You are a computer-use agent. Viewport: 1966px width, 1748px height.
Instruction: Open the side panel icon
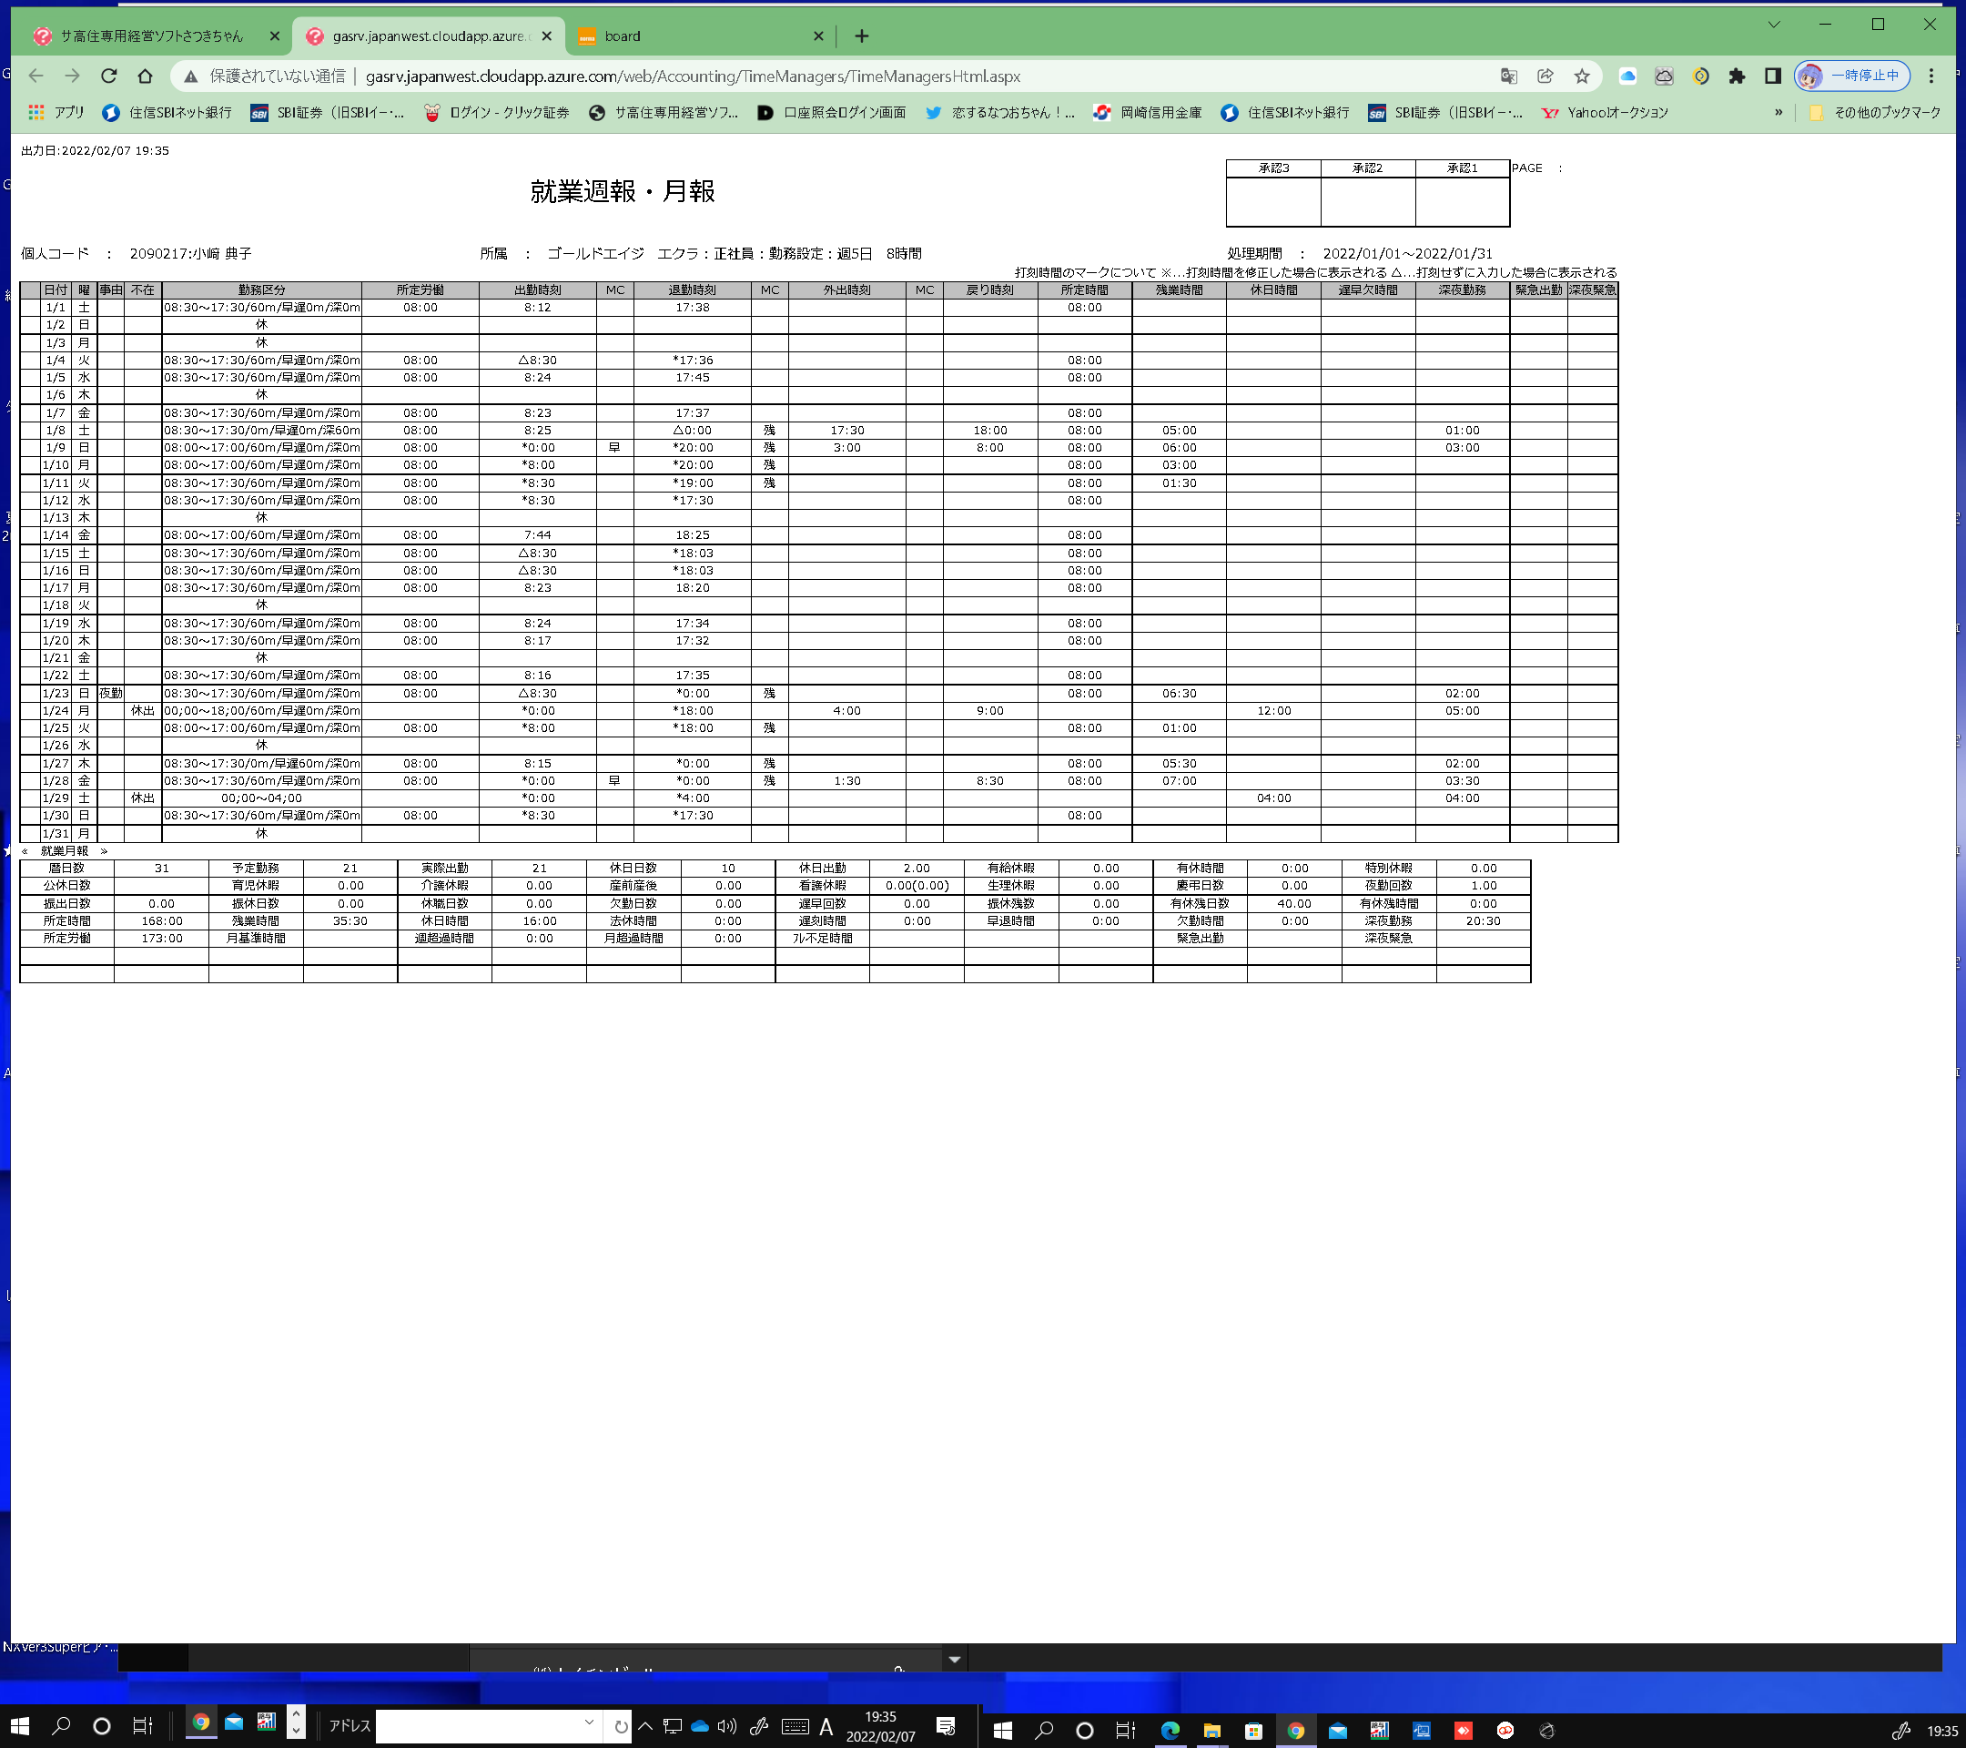coord(1772,76)
